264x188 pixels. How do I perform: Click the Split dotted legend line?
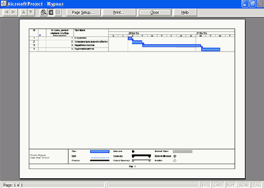tap(100, 158)
